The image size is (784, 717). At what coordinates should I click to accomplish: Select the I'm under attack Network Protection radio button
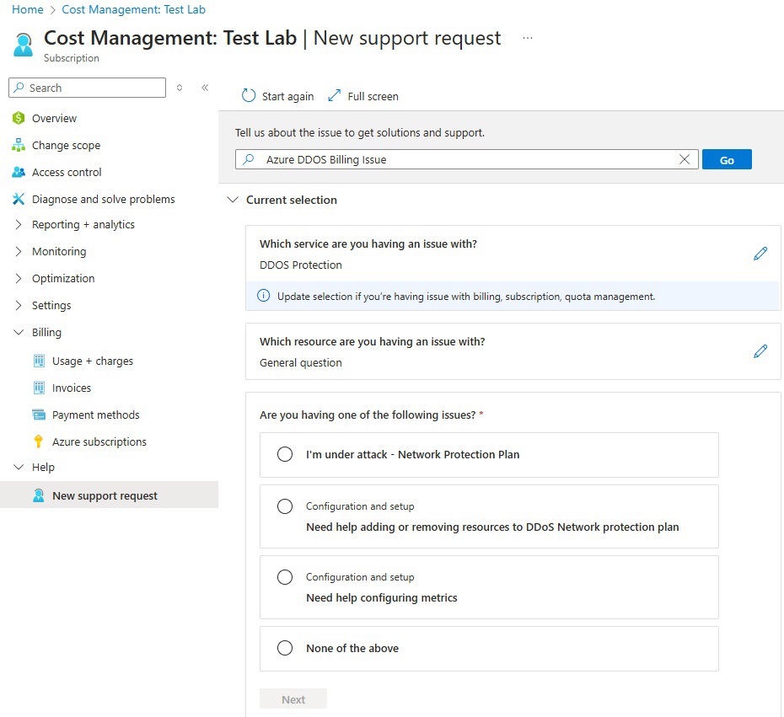[285, 455]
